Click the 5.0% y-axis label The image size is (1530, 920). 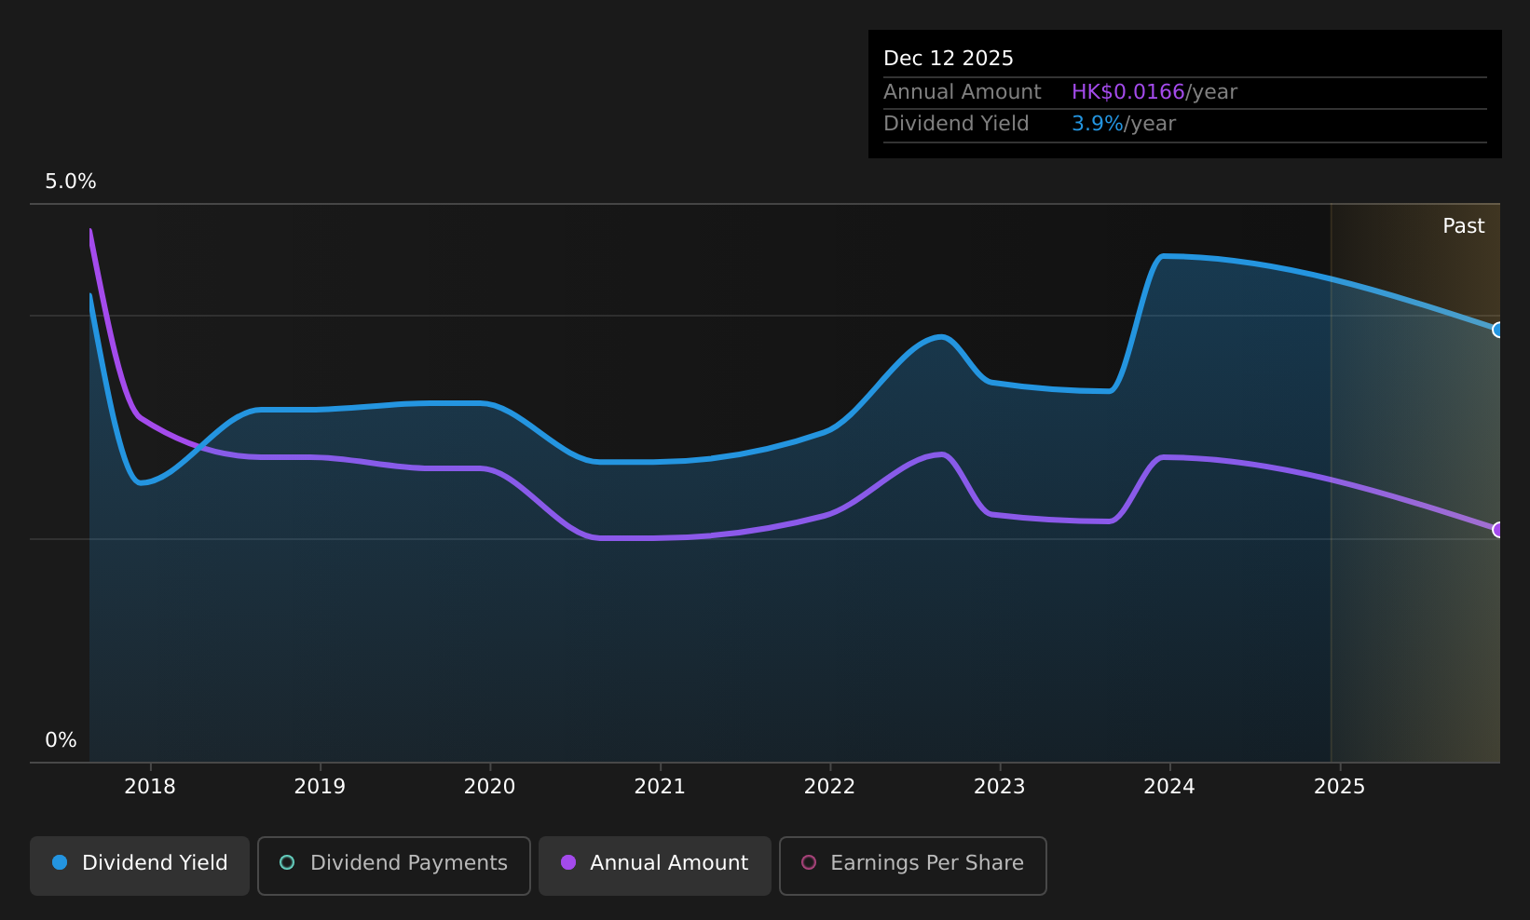(x=71, y=182)
